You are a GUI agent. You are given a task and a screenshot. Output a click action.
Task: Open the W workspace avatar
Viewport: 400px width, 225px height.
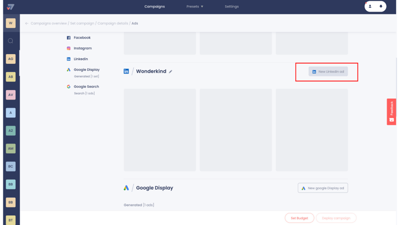tap(10, 23)
